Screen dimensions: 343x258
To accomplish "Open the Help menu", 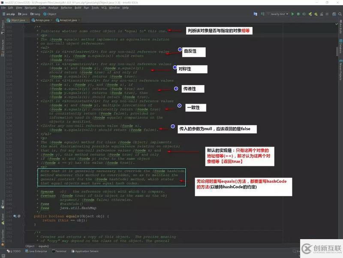I will (x=126, y=8).
